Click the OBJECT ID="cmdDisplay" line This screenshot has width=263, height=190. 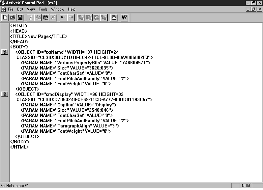[x=70, y=94]
